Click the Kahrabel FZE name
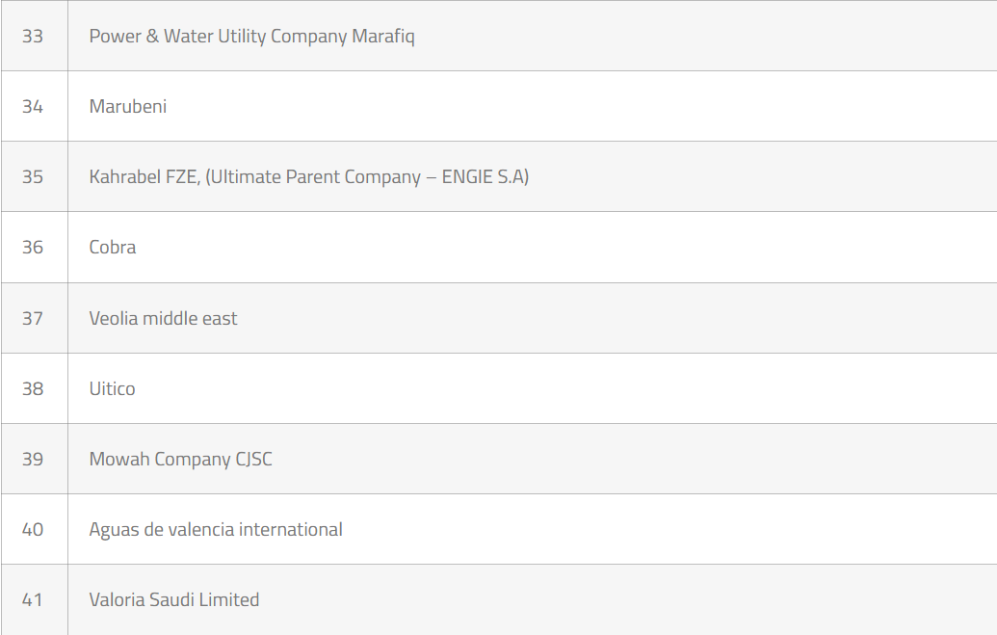Image resolution: width=997 pixels, height=635 pixels. [144, 177]
